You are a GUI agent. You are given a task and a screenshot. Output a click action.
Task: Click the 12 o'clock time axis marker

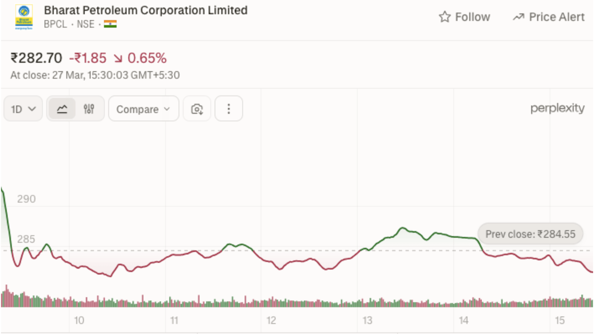tap(271, 320)
